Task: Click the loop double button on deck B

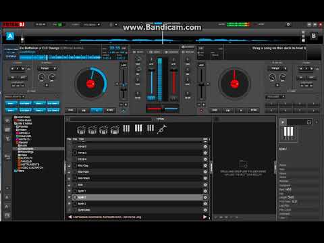Action: coord(312,68)
